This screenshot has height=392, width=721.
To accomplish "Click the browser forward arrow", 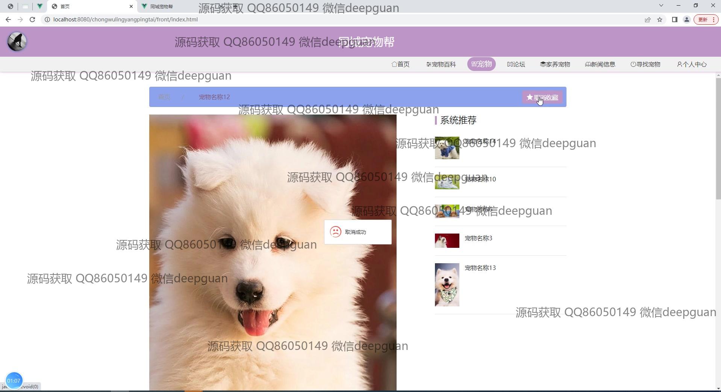I will 20,20.
